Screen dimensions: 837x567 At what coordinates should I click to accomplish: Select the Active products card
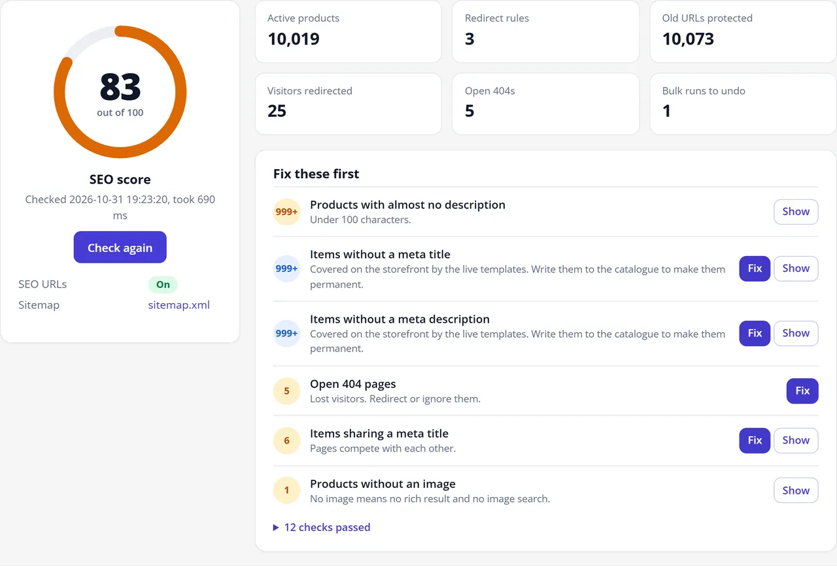pos(349,31)
